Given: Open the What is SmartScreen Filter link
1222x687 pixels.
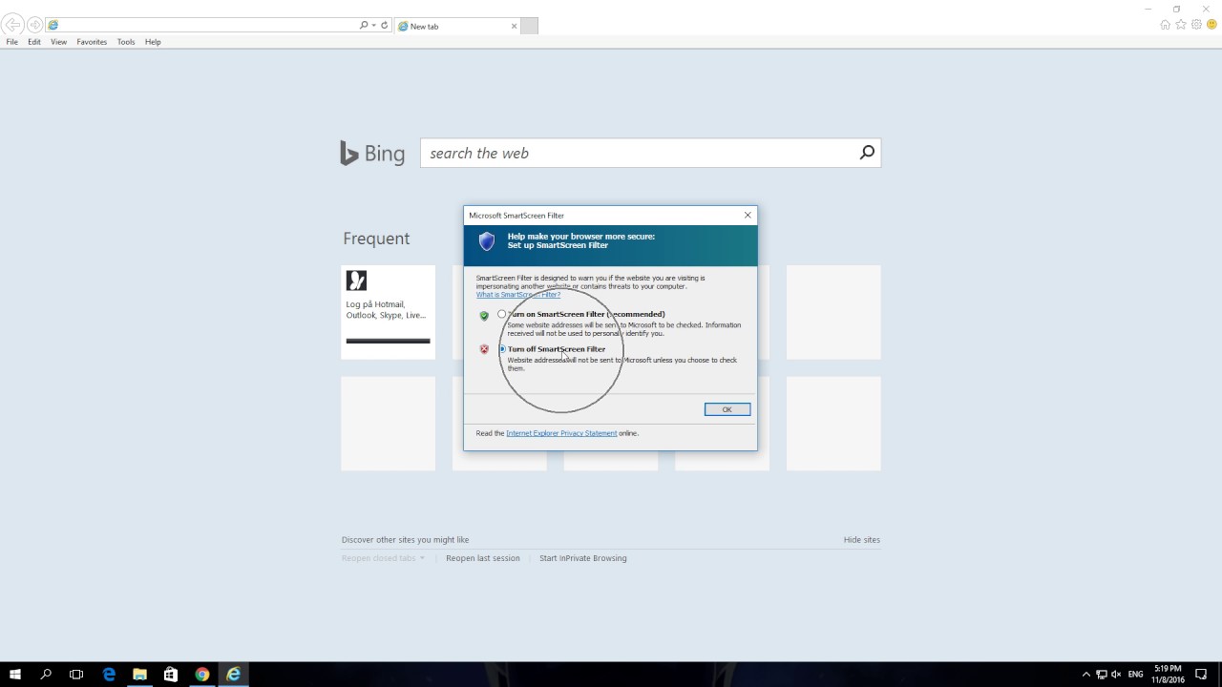Looking at the screenshot, I should tap(518, 295).
